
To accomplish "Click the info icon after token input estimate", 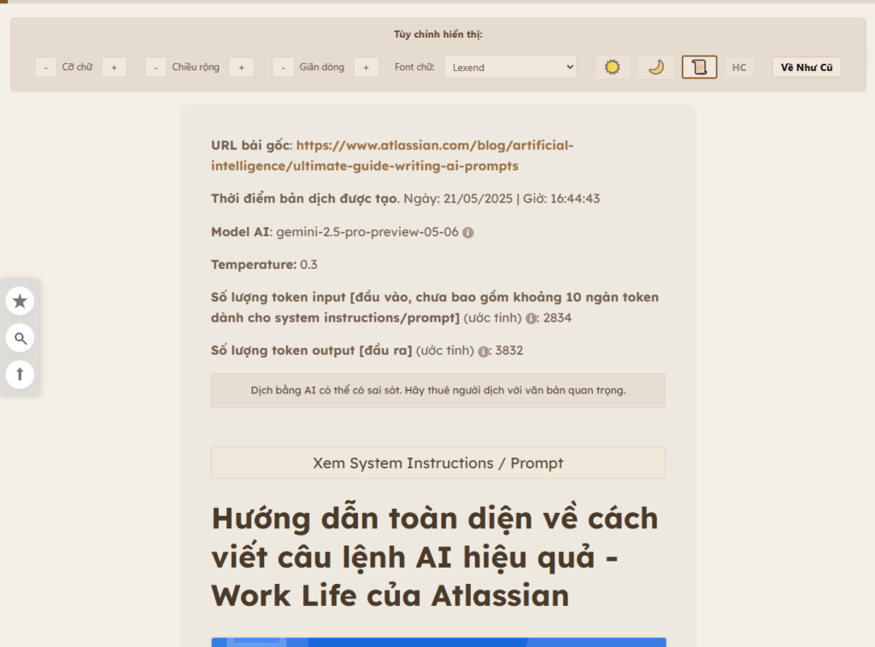I will tap(531, 318).
